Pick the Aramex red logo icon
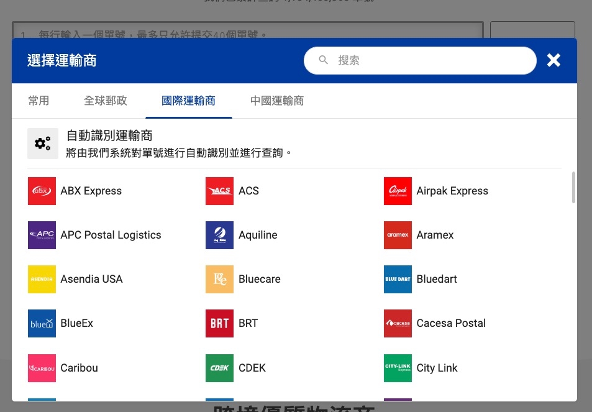Image resolution: width=592 pixels, height=412 pixels. pyautogui.click(x=398, y=235)
